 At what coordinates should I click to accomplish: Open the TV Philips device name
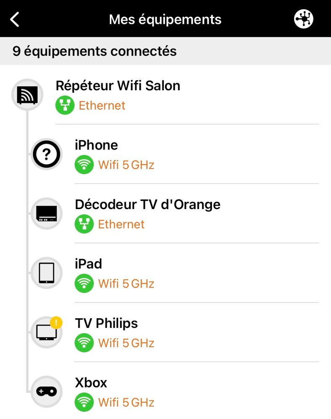click(x=106, y=324)
